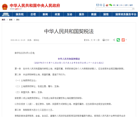Click the 打印 print text

[107, 40]
